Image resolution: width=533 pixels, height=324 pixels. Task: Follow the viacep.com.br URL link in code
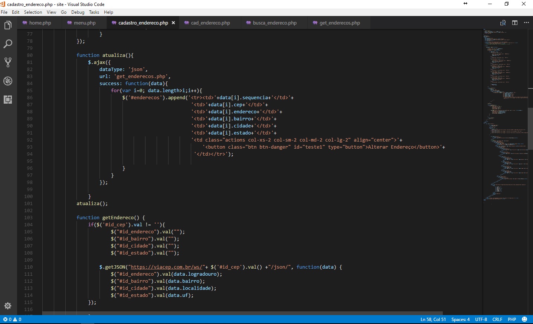[167, 267]
